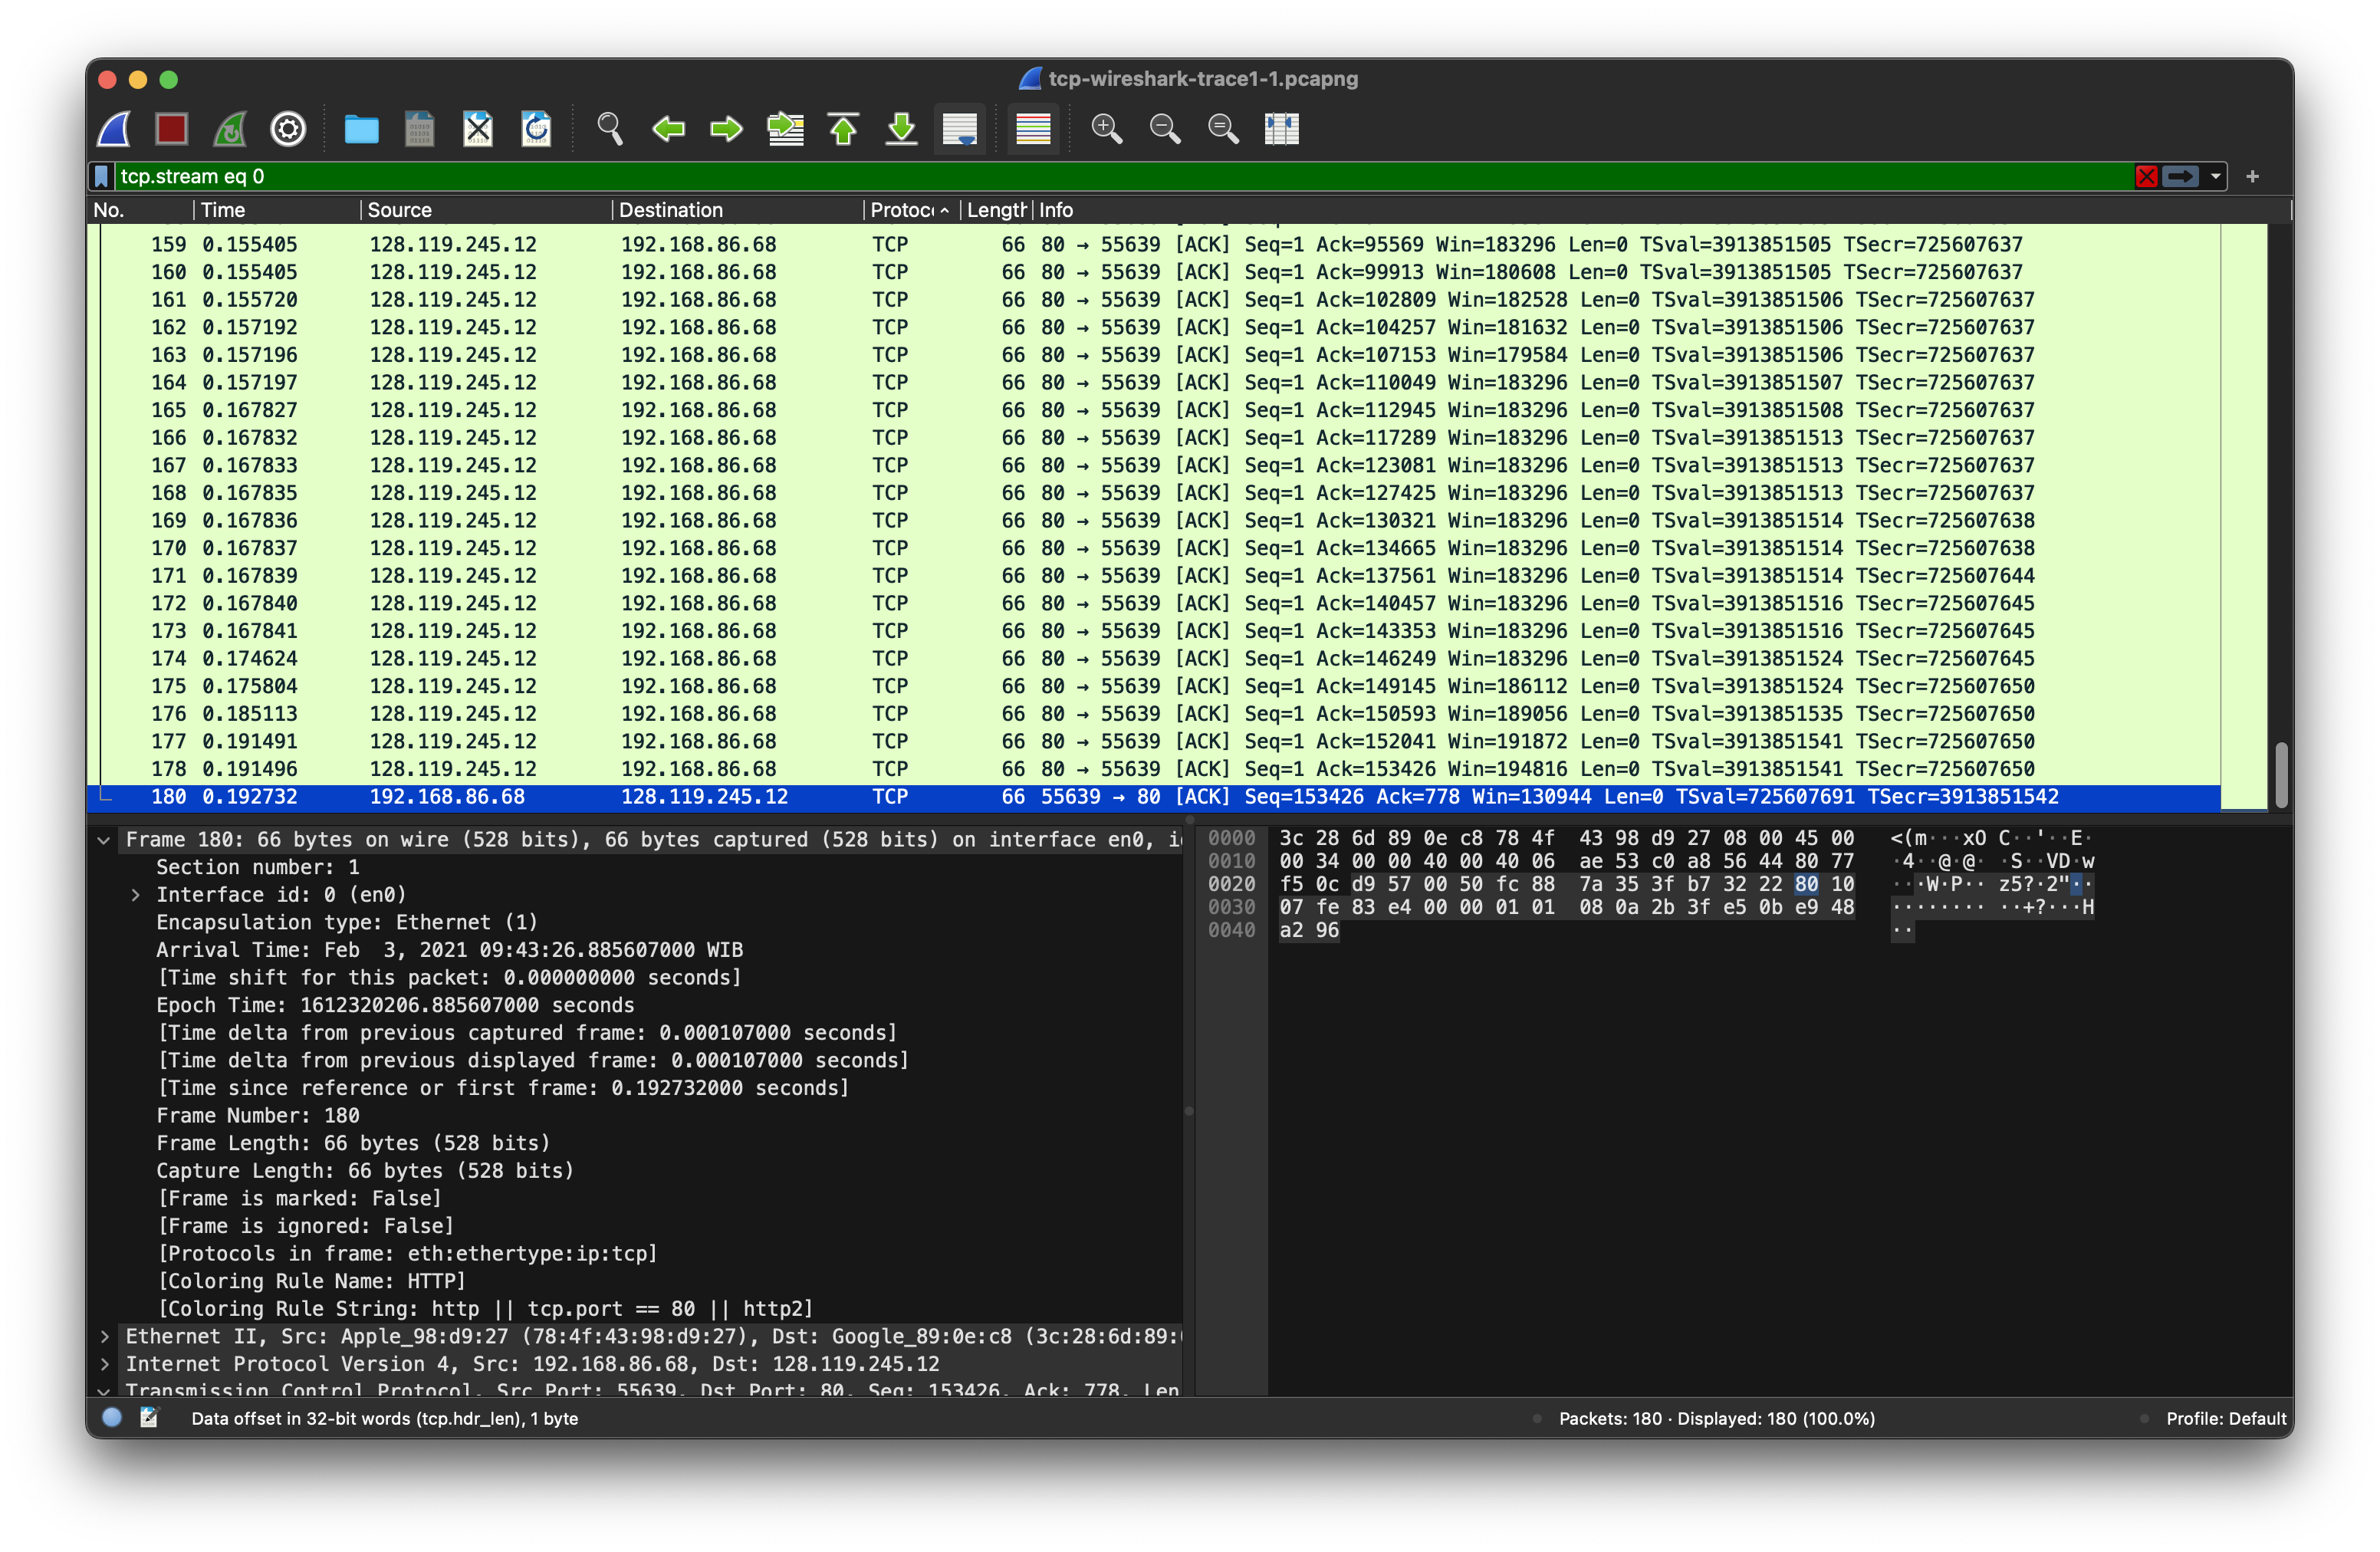2380x1552 pixels.
Task: Click the Profile: Default status entry
Action: coord(2225,1419)
